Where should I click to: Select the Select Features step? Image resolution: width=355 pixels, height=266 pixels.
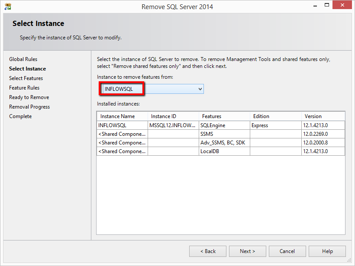coord(26,78)
